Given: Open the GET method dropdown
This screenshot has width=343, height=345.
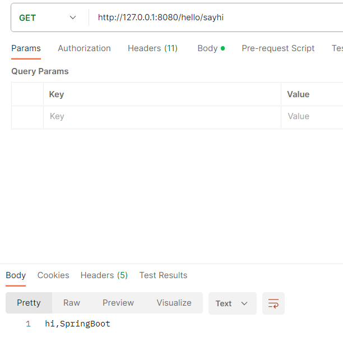Looking at the screenshot, I should [x=48, y=17].
